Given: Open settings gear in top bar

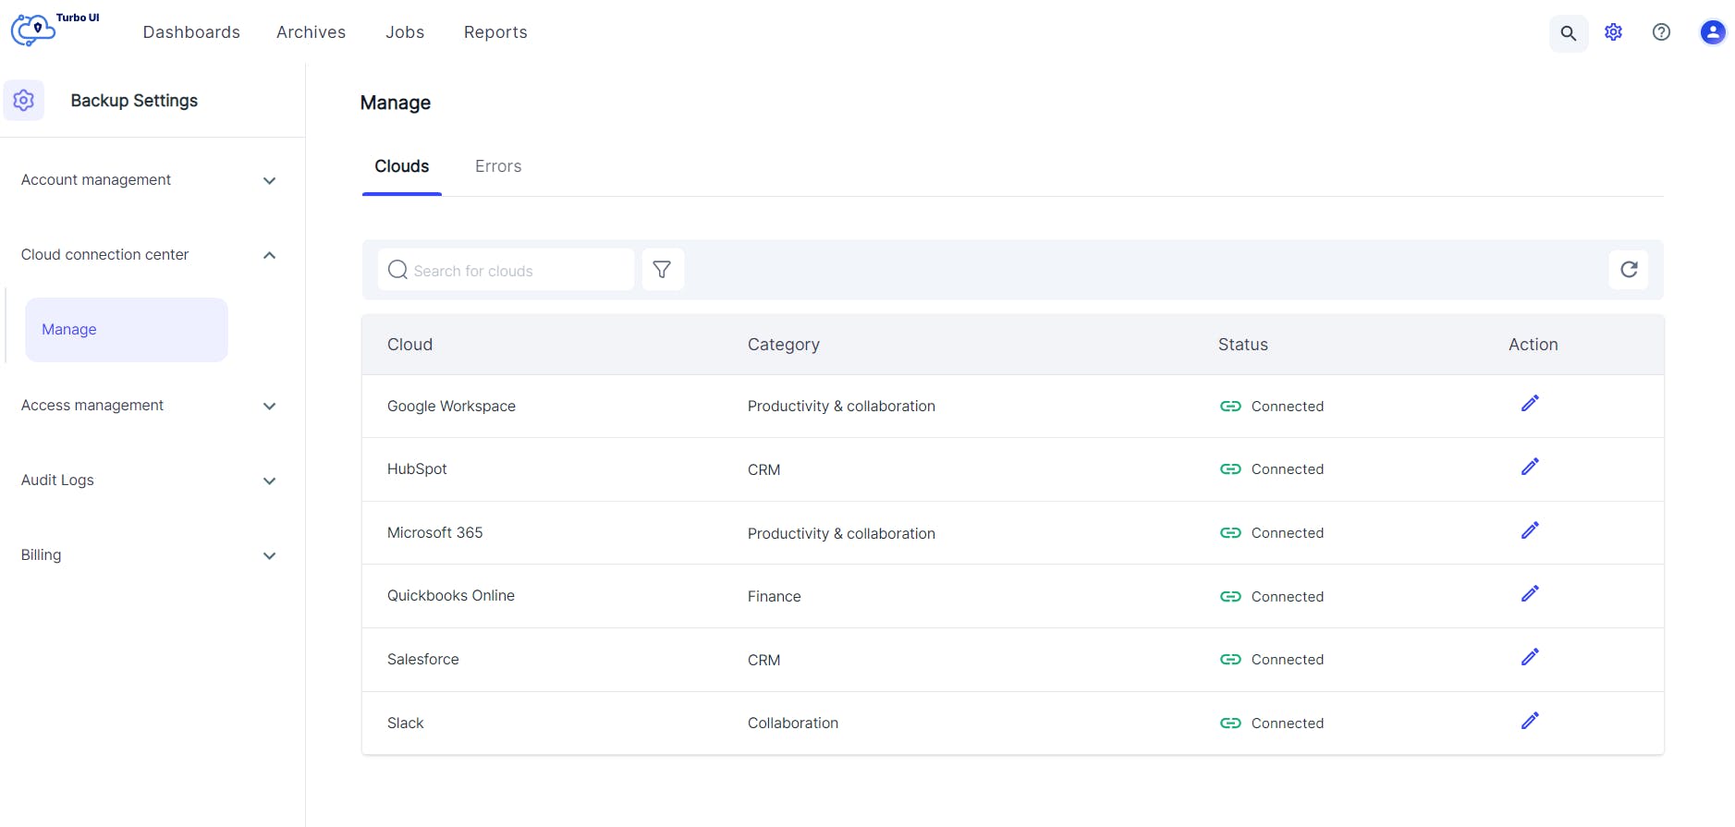Looking at the screenshot, I should point(1613,32).
